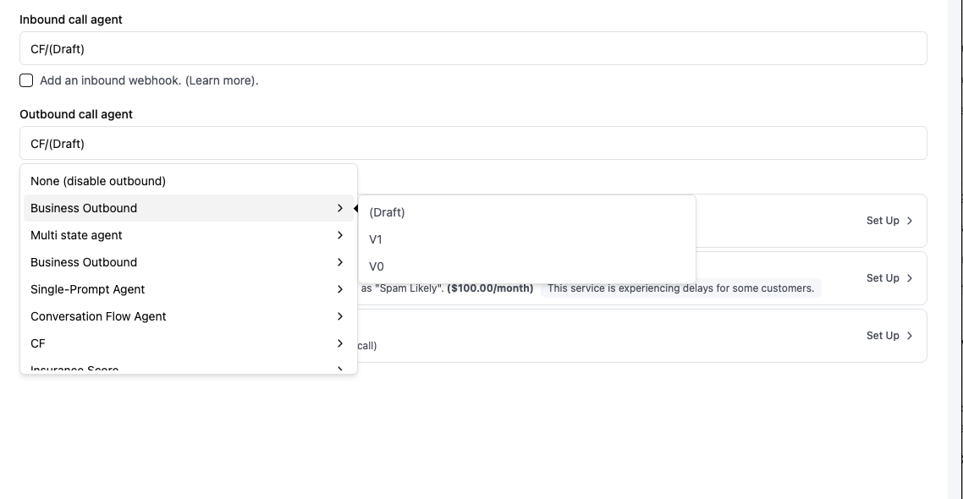963x499 pixels.
Task: Select the partially visible Insurance Score item
Action: pos(74,368)
